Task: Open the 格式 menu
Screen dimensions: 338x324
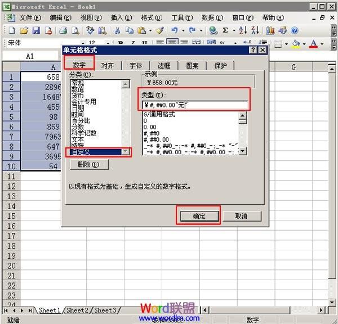Action: [x=152, y=17]
